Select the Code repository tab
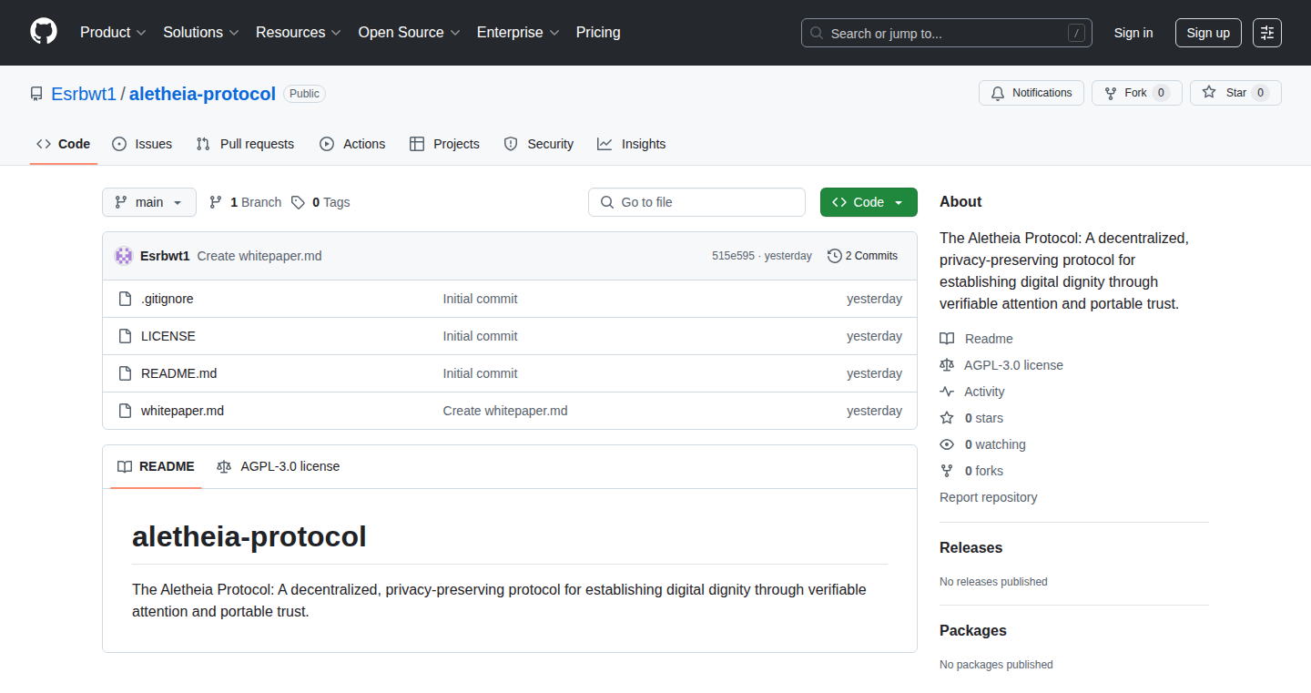The height and width of the screenshot is (693, 1311). pyautogui.click(x=64, y=144)
